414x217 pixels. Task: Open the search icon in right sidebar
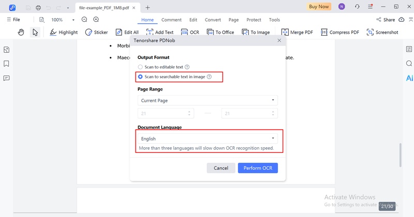[x=409, y=63]
